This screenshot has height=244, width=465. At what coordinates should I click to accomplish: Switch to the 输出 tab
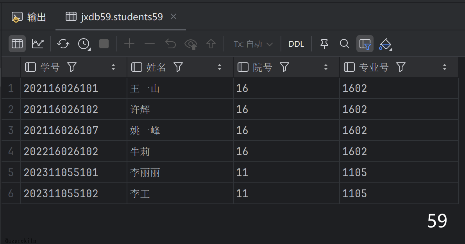29,17
